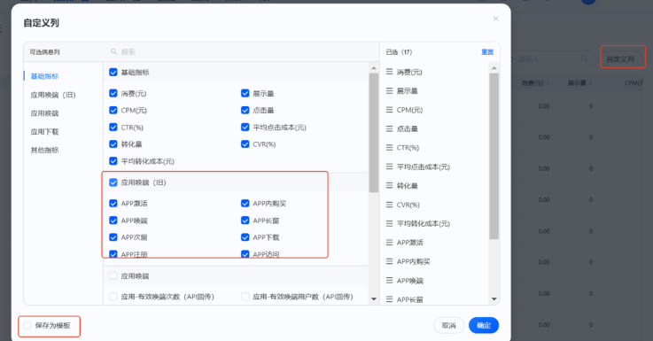Image resolution: width=653 pixels, height=341 pixels.
Task: Click the drag handle icon for CVR(%) in selected list
Action: (x=389, y=205)
